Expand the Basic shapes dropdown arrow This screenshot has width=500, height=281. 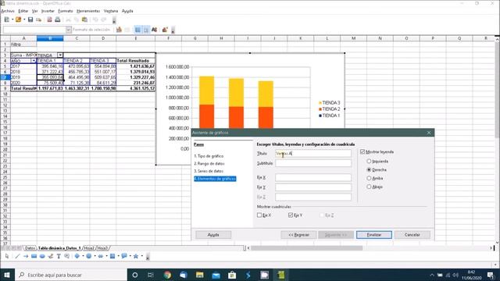83,256
